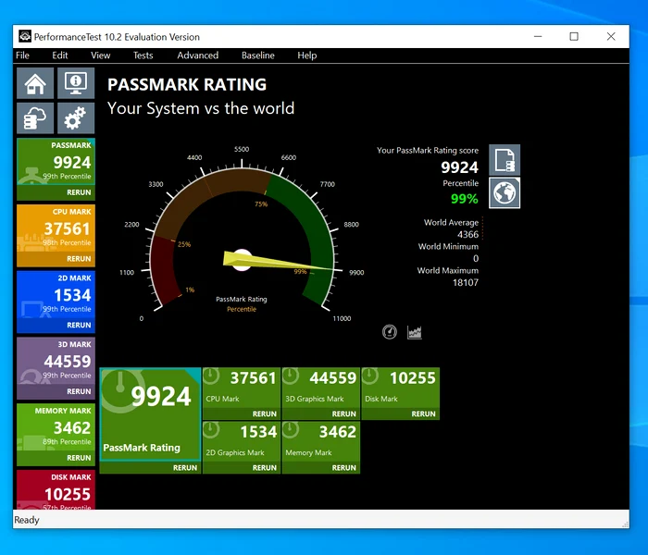Open the Home dashboard icon

(35, 83)
